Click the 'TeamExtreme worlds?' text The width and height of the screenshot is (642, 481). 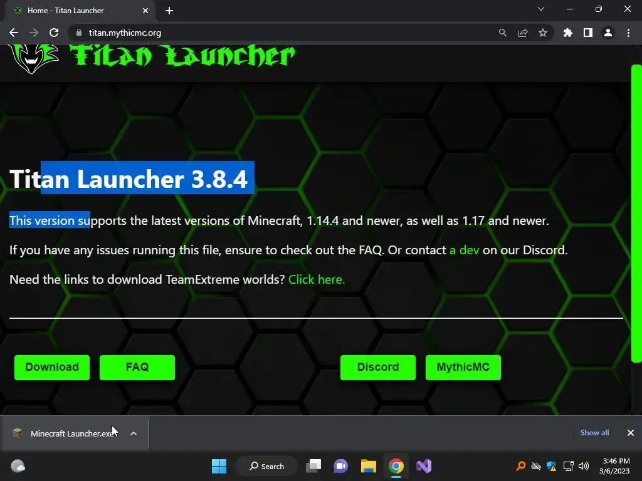click(225, 279)
